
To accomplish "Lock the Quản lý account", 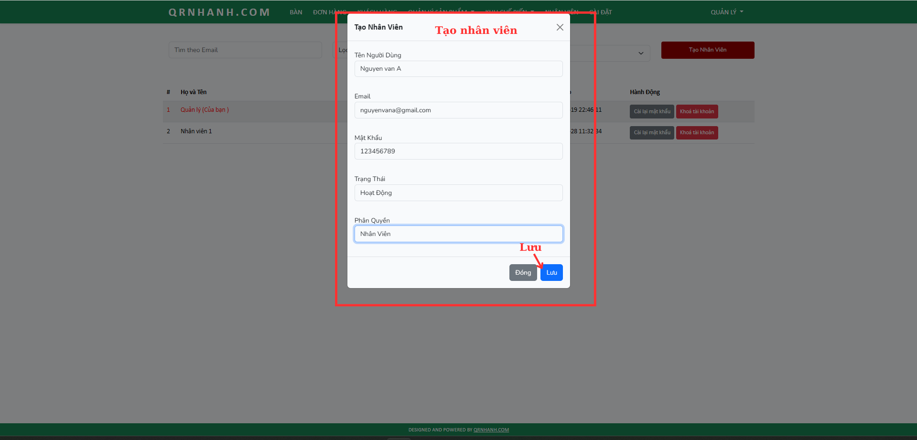I will click(697, 111).
